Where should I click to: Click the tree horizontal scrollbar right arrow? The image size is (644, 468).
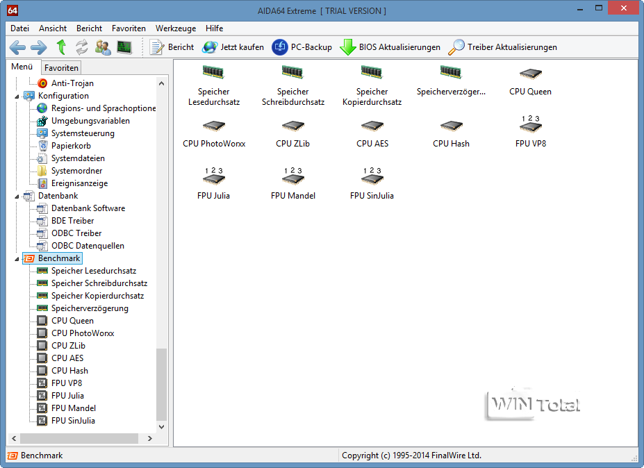(150, 438)
